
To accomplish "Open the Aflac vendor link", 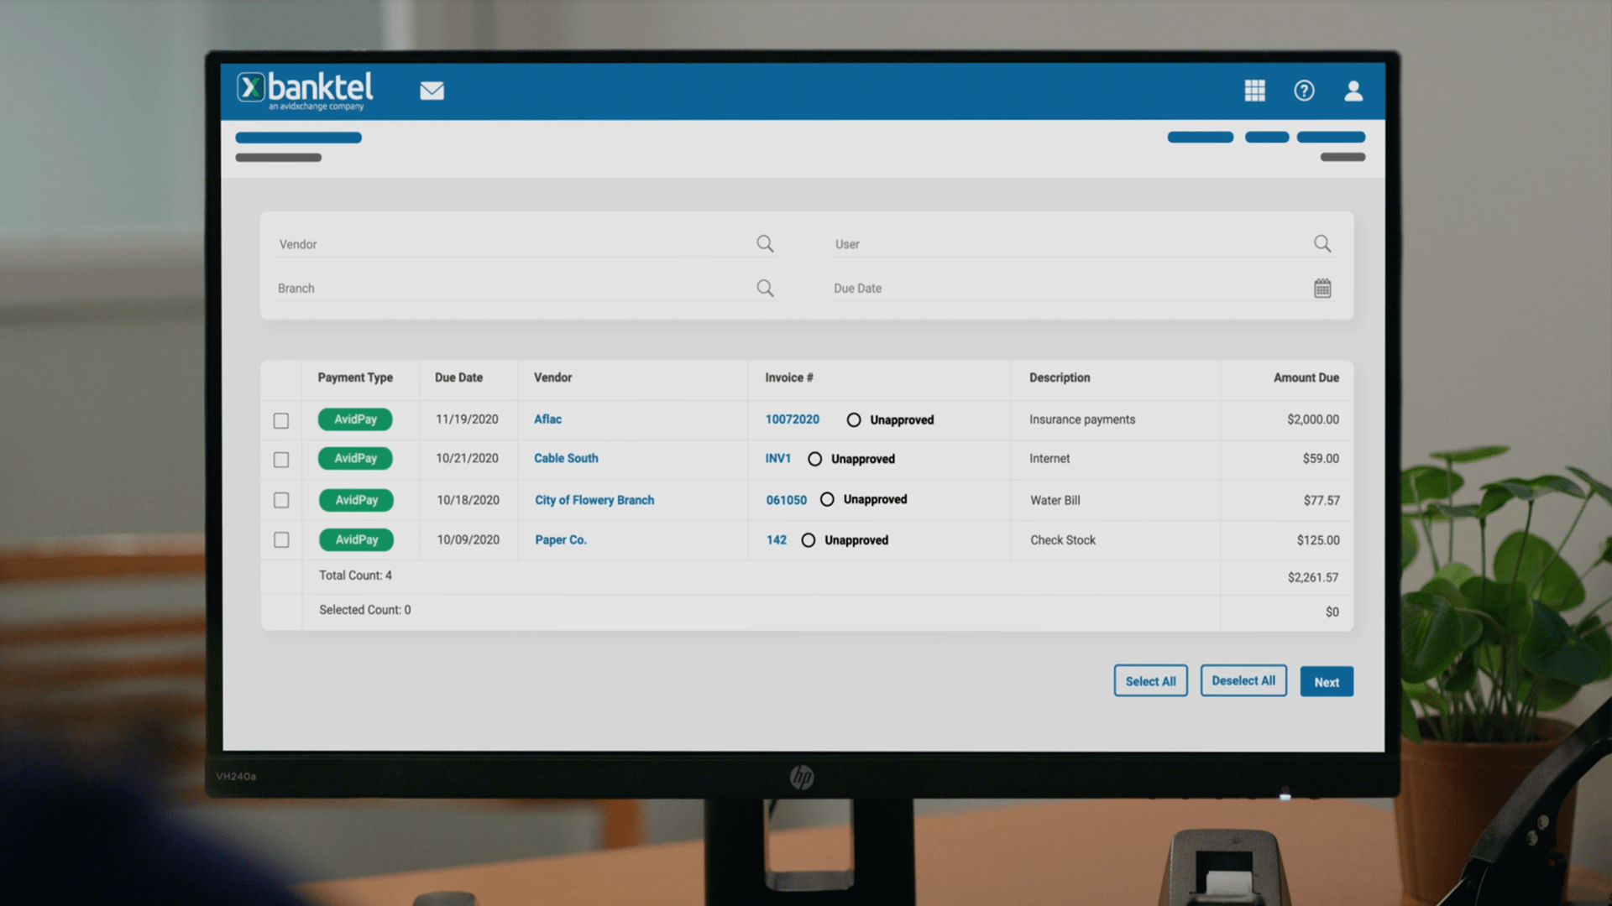I will click(x=547, y=419).
